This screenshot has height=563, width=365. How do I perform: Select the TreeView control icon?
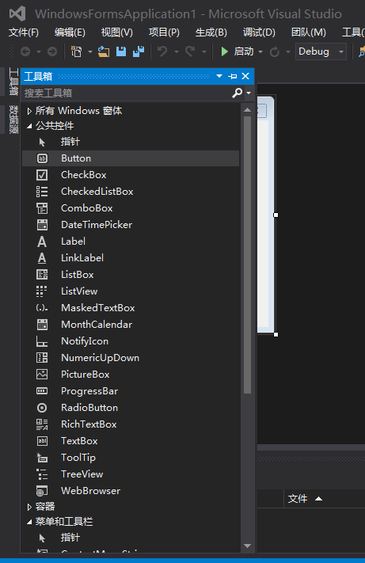(x=42, y=474)
